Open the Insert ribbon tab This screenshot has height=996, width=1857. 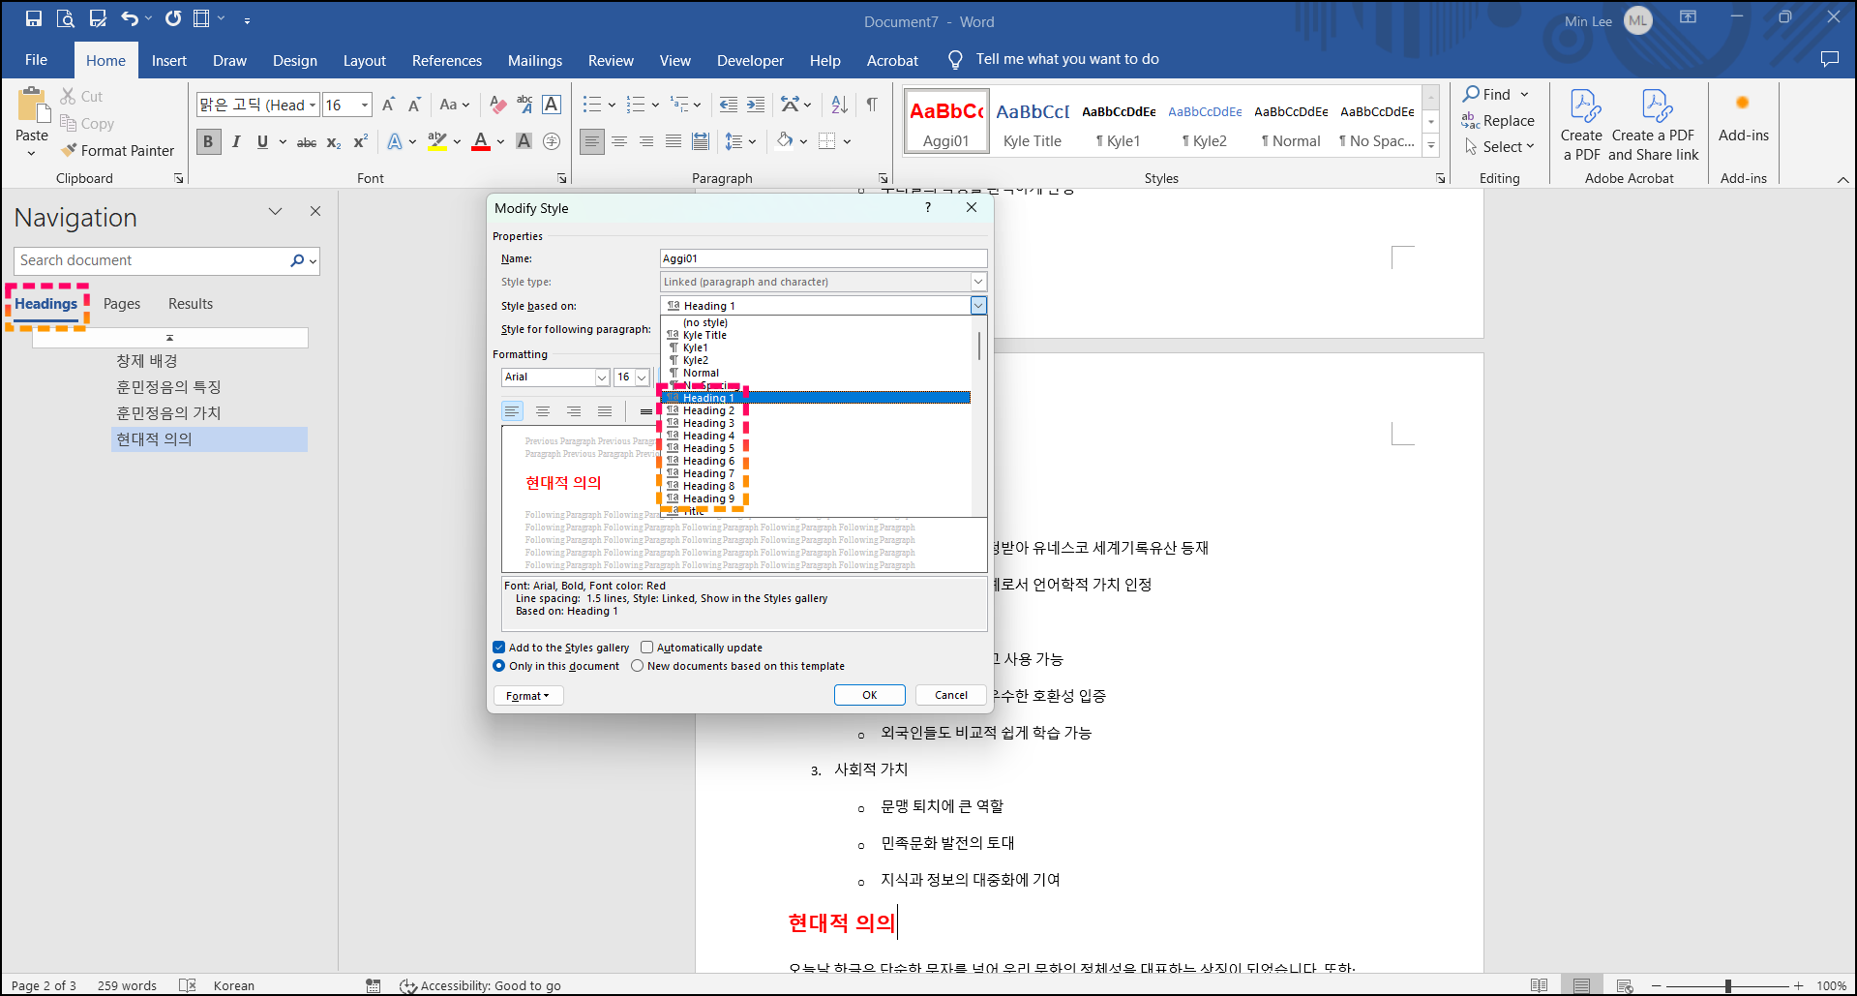tap(169, 60)
